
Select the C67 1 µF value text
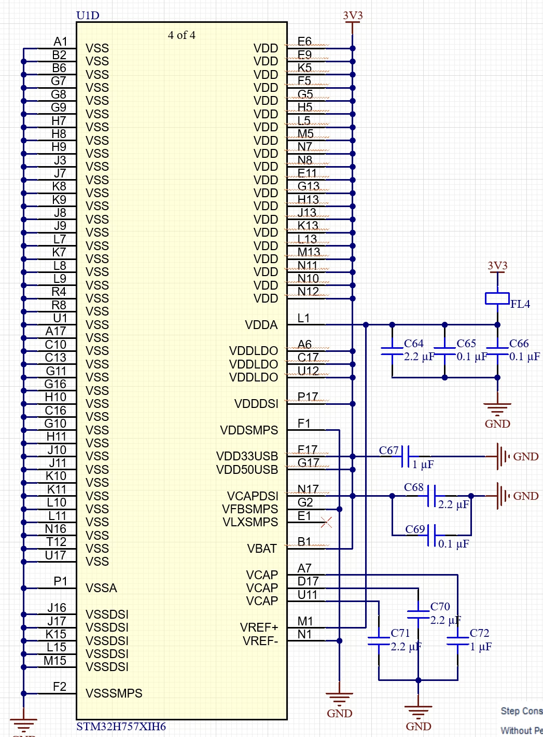[423, 465]
